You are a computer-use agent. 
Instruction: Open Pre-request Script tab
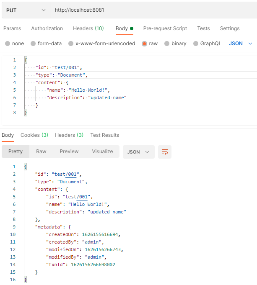point(165,28)
